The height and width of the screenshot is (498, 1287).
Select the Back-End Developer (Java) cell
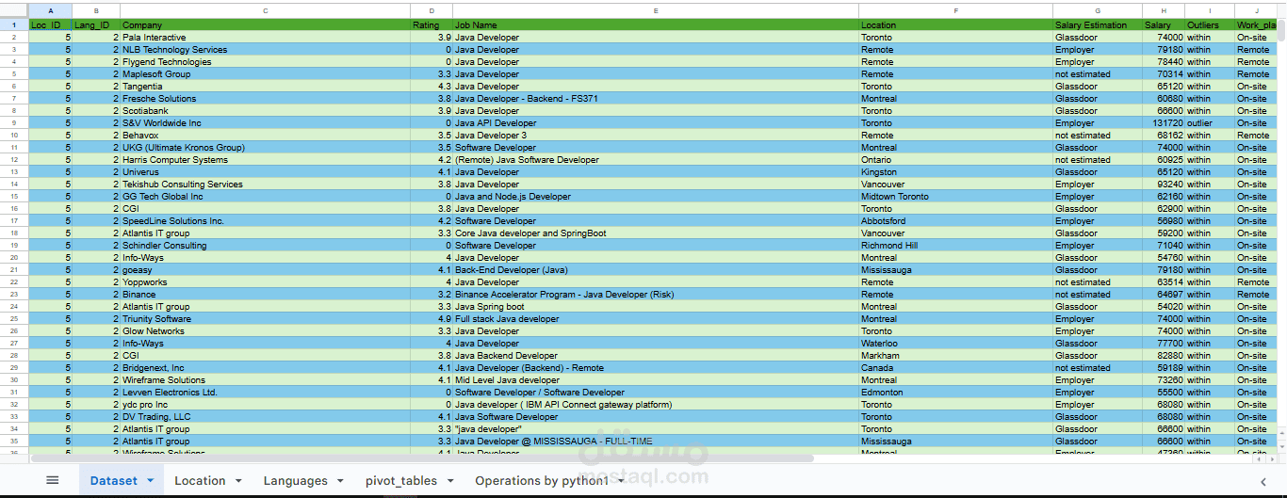(656, 269)
